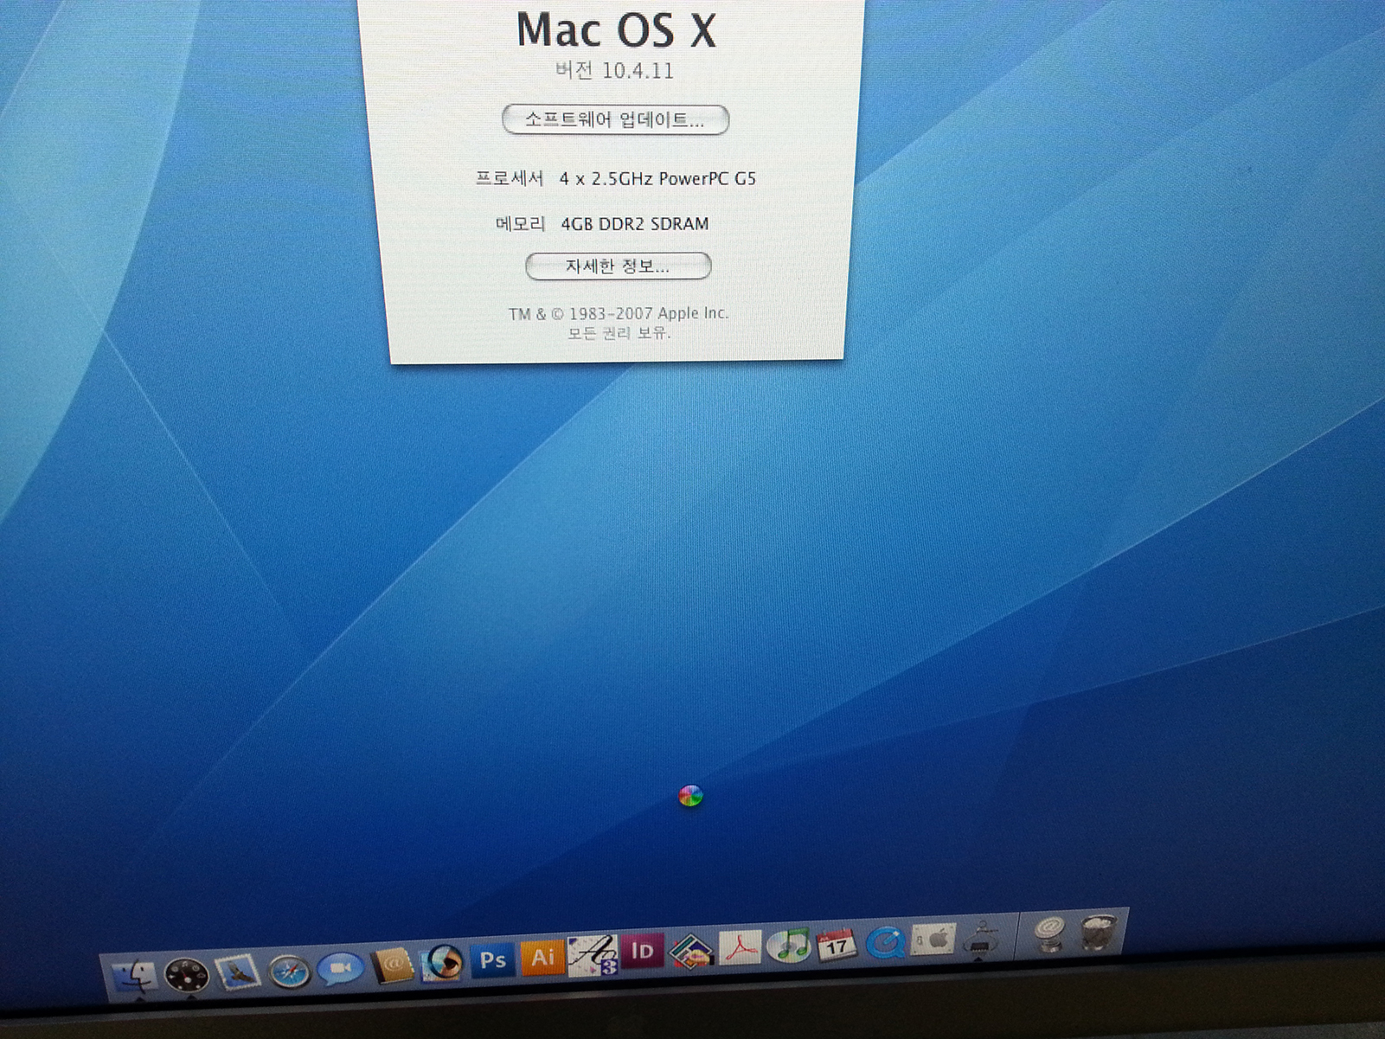The image size is (1385, 1039).
Task: Open QuarkXPress from the Dock
Action: point(691,950)
